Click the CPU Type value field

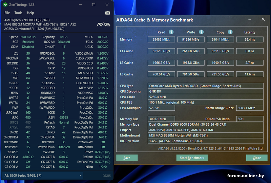click(206, 86)
